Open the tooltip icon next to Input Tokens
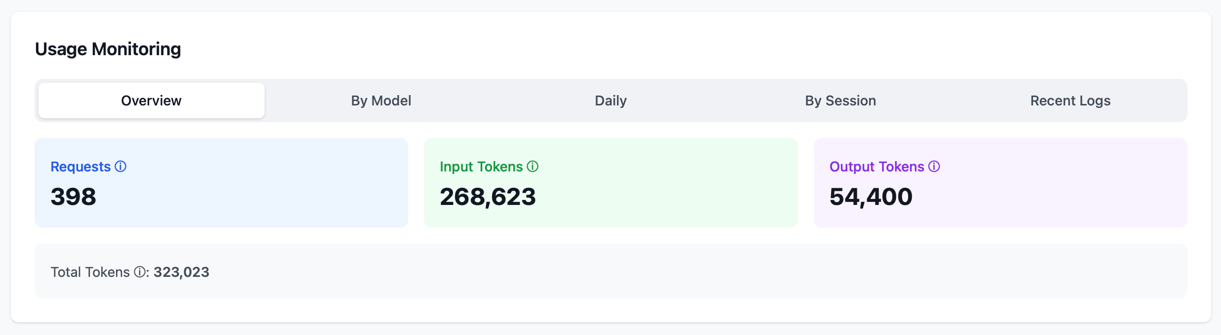This screenshot has height=335, width=1221. point(532,167)
